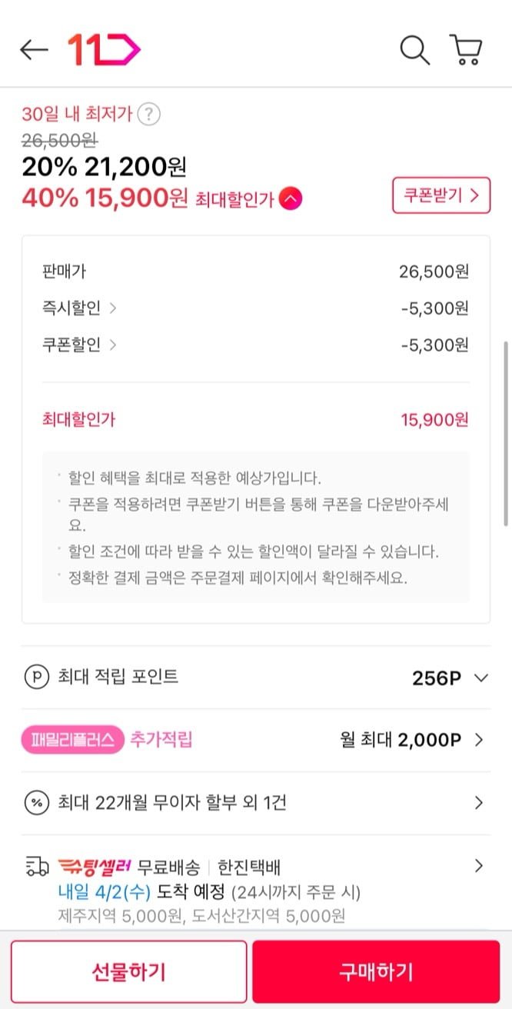Open 패밀리플러스 추가적립 details
Image resolution: width=512 pixels, height=1009 pixels.
pyautogui.click(x=478, y=740)
